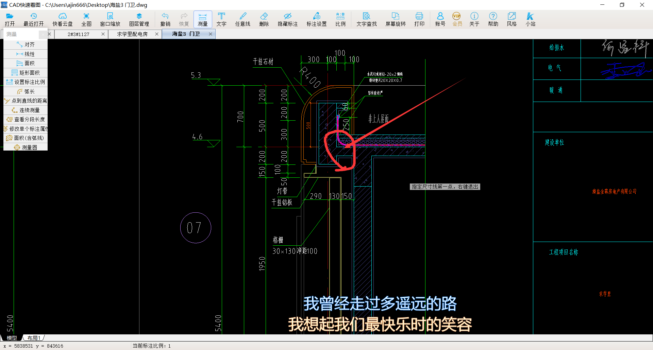
Task: Click the 工程项目名称 title block label
Action: [x=564, y=252]
